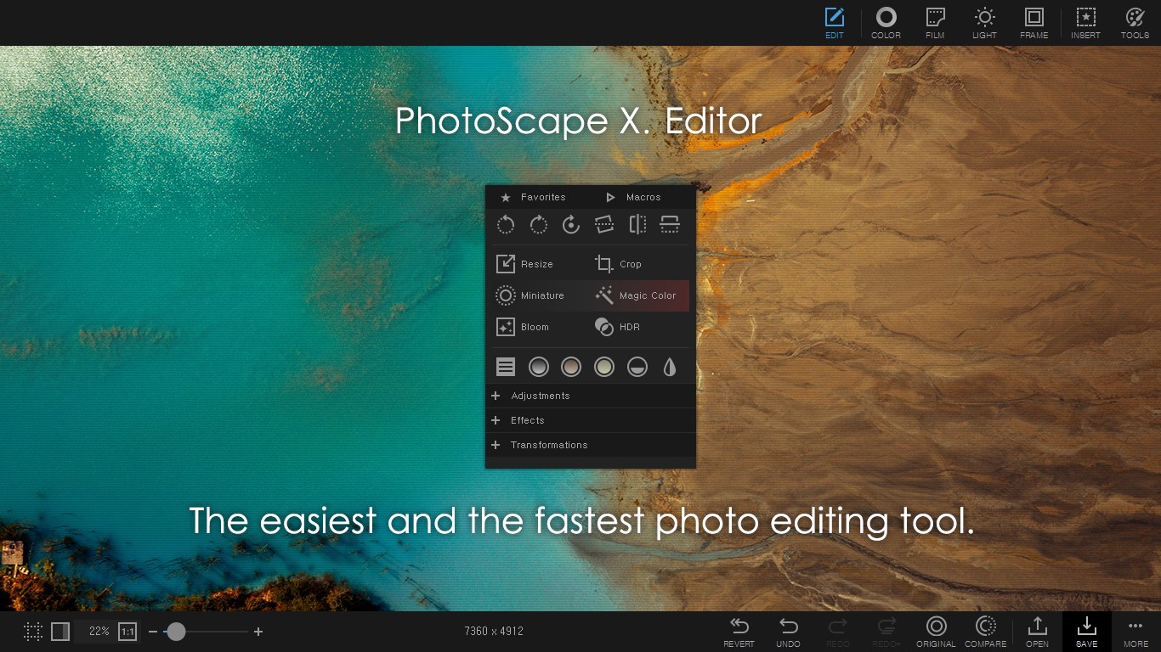Click the Original view button
This screenshot has height=652, width=1161.
coord(936,632)
